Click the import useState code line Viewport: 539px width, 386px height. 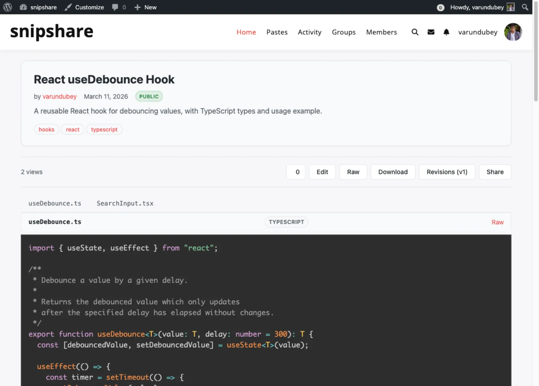pyautogui.click(x=123, y=248)
